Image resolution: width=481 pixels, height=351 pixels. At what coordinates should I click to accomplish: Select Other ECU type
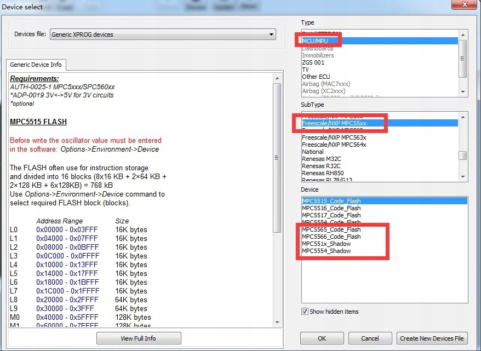[316, 77]
